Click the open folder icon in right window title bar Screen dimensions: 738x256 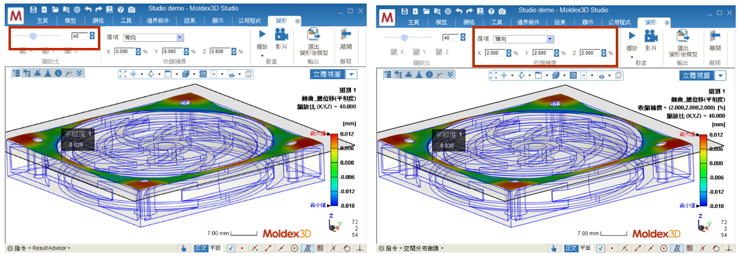426,10
